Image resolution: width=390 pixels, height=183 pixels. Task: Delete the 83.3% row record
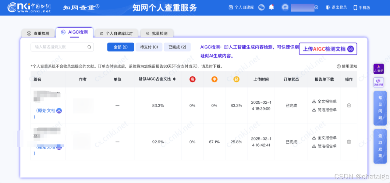(x=349, y=106)
